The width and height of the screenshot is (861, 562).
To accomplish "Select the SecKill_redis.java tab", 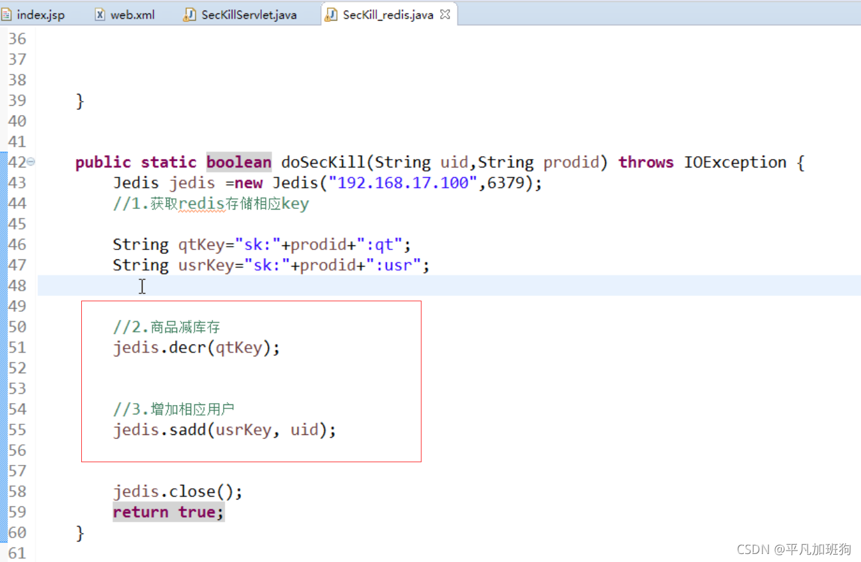I will pos(388,15).
